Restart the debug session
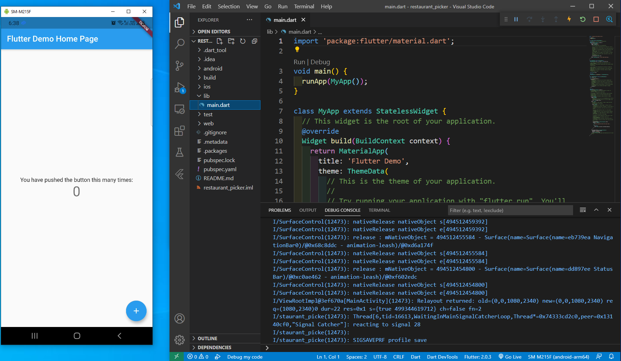The width and height of the screenshot is (621, 361). 582,19
